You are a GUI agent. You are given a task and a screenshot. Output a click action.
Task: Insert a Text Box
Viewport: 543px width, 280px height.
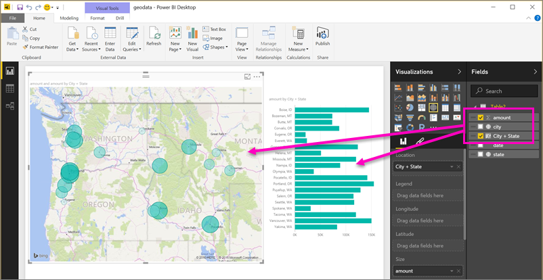click(x=214, y=29)
